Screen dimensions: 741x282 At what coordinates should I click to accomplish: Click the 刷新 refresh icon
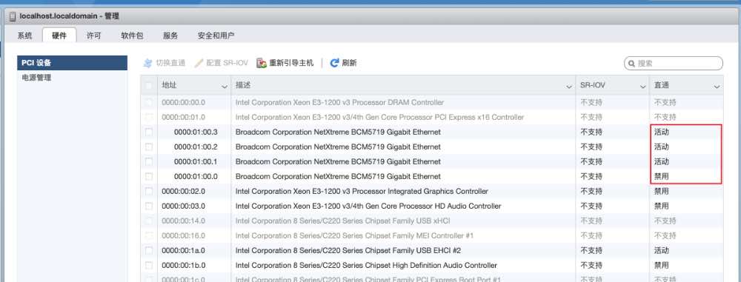[335, 63]
